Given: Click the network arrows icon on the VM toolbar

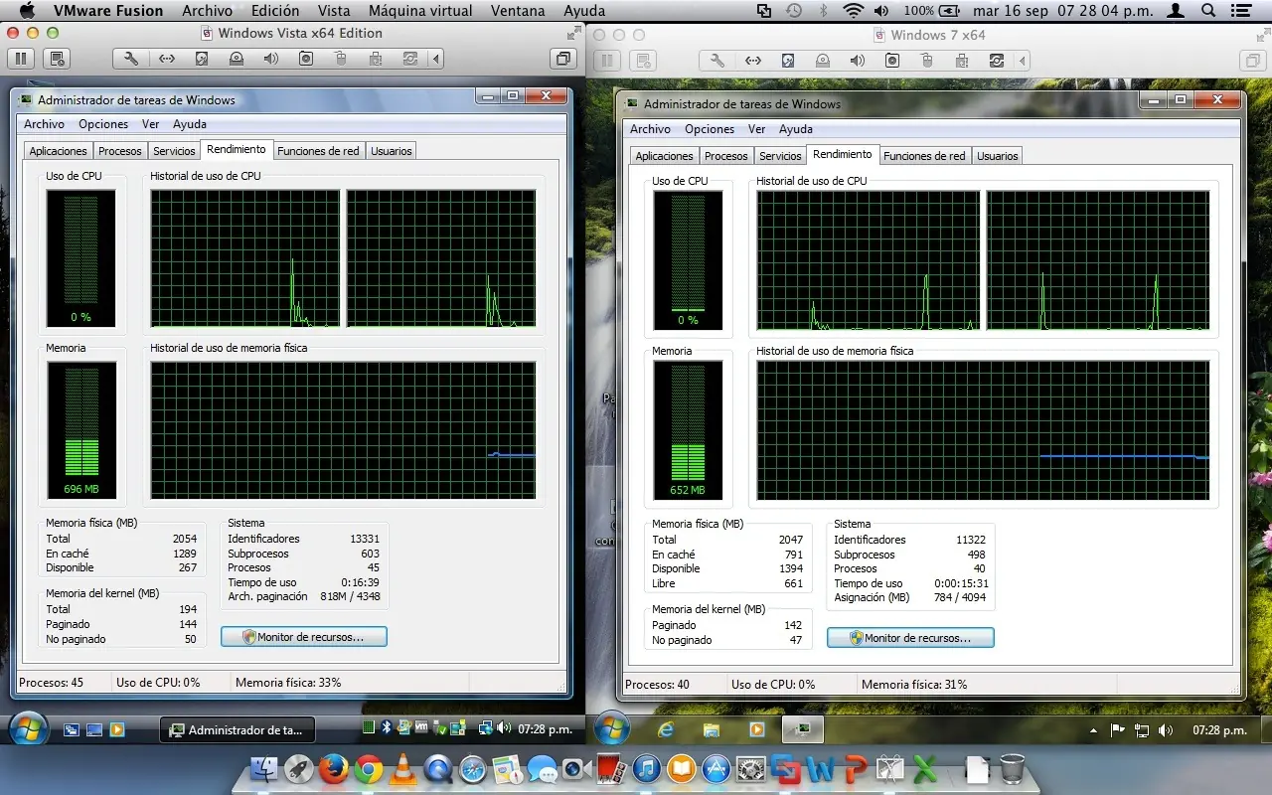Looking at the screenshot, I should 167,59.
